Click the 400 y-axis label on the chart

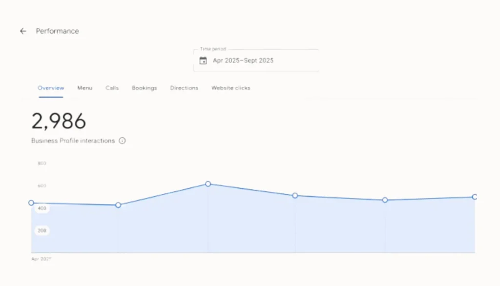coord(42,208)
